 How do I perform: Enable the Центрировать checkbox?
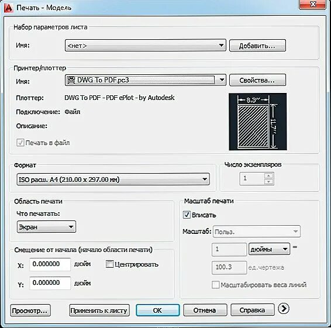[x=109, y=264]
